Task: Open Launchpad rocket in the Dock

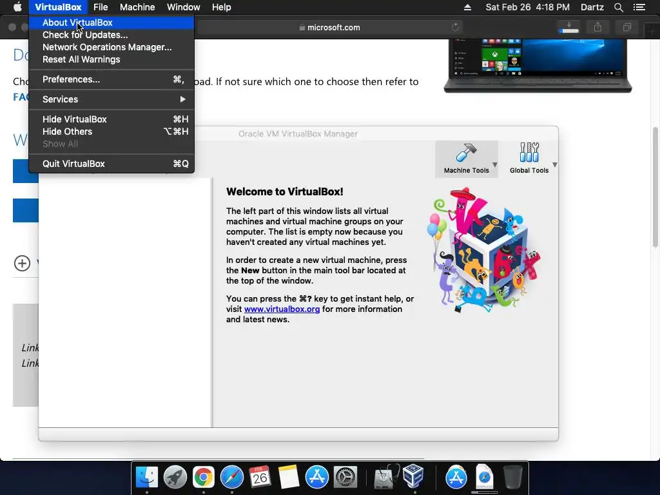Action: coord(175,478)
